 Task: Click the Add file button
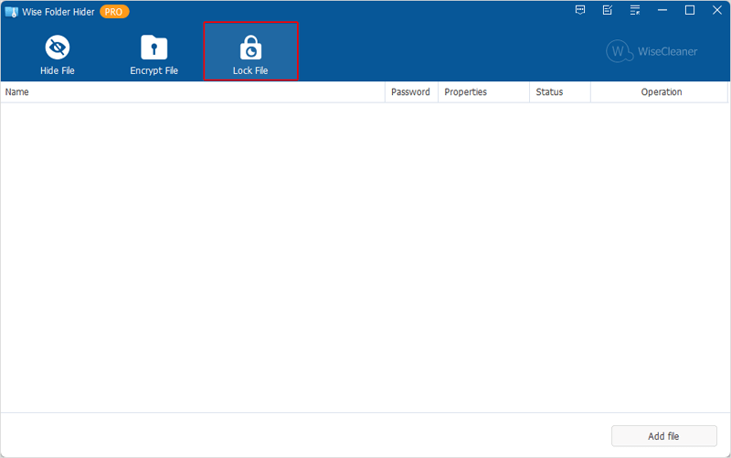coord(664,436)
